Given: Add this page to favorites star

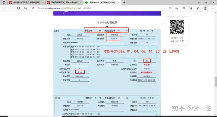Looking at the screenshot, I should click(x=176, y=8).
